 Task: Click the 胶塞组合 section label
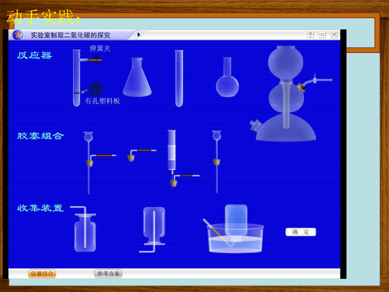click(x=40, y=136)
